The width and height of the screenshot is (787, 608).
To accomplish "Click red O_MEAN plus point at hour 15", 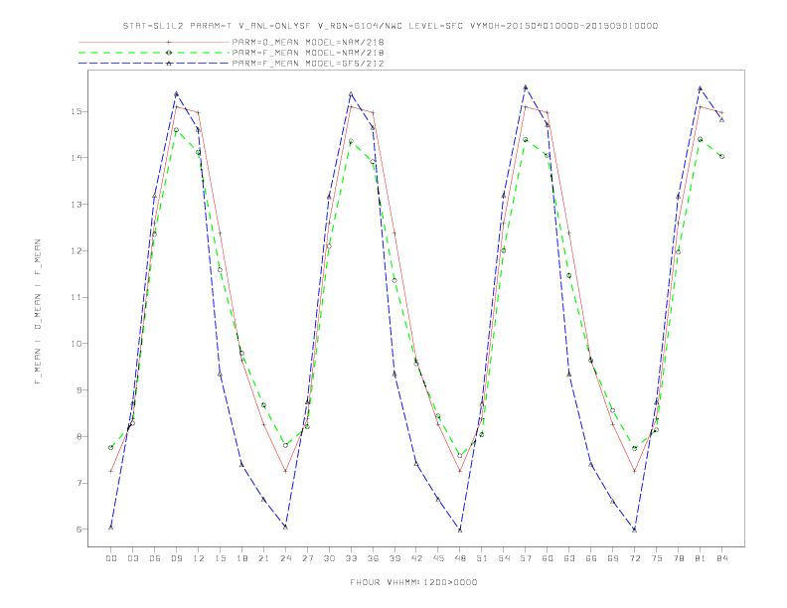I will [220, 233].
